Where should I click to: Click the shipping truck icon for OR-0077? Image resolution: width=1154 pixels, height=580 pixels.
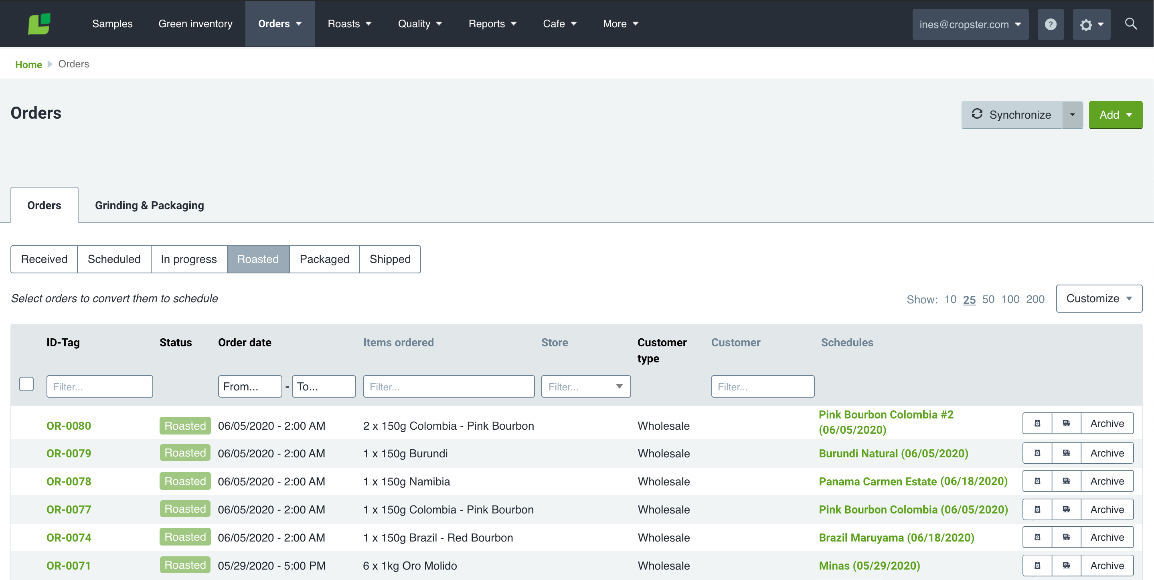click(x=1066, y=509)
